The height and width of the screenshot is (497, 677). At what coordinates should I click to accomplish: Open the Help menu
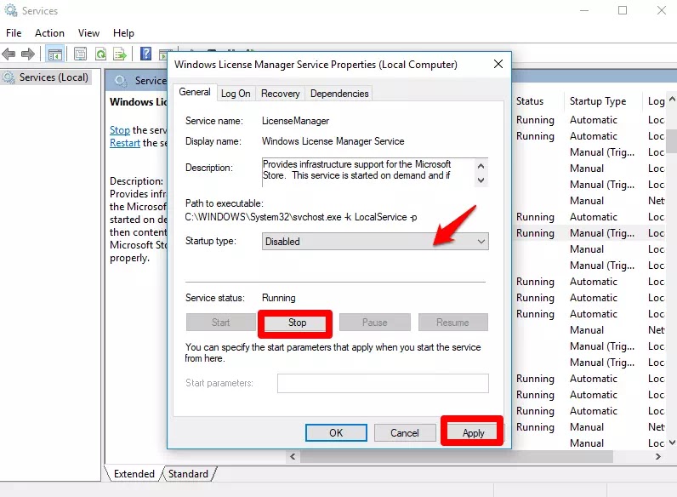pos(123,33)
